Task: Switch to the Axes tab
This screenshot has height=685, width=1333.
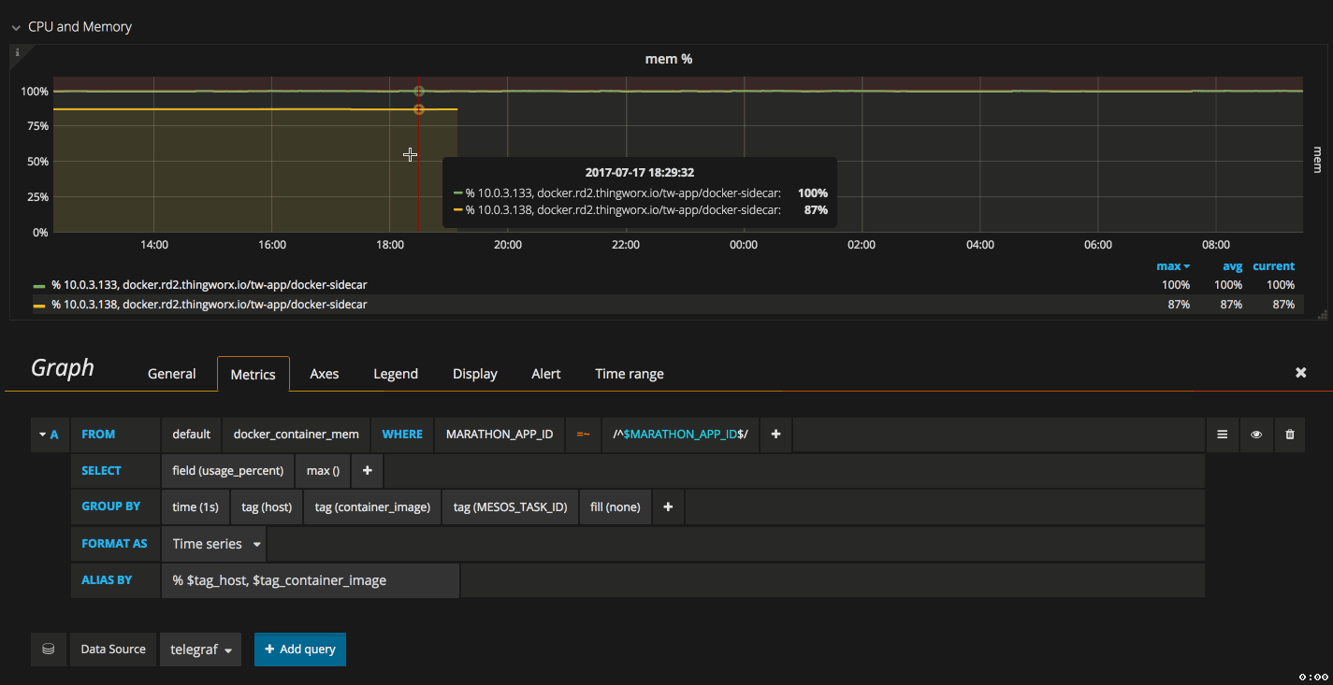Action: coord(324,374)
